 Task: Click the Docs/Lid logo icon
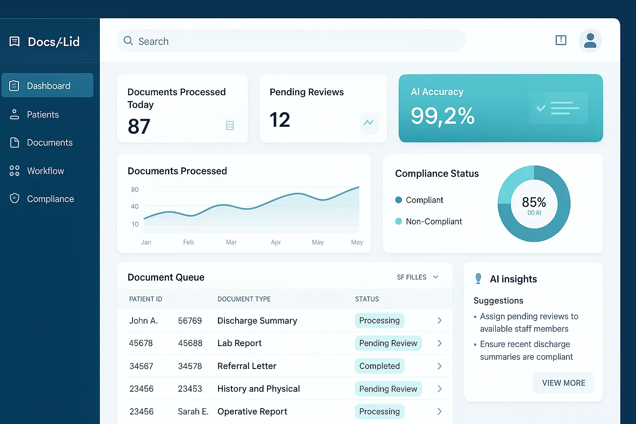coord(15,41)
